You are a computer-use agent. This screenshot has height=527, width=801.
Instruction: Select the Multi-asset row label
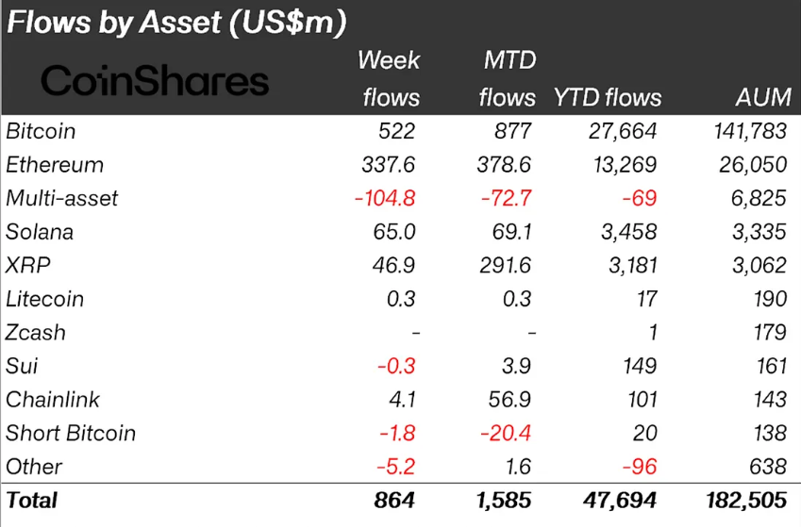[x=62, y=198]
